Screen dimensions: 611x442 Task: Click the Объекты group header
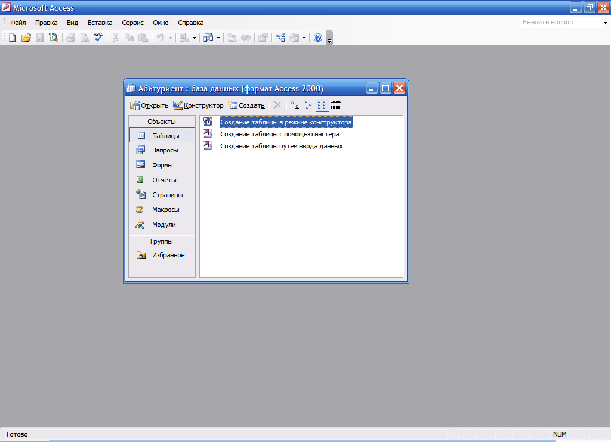coord(162,122)
